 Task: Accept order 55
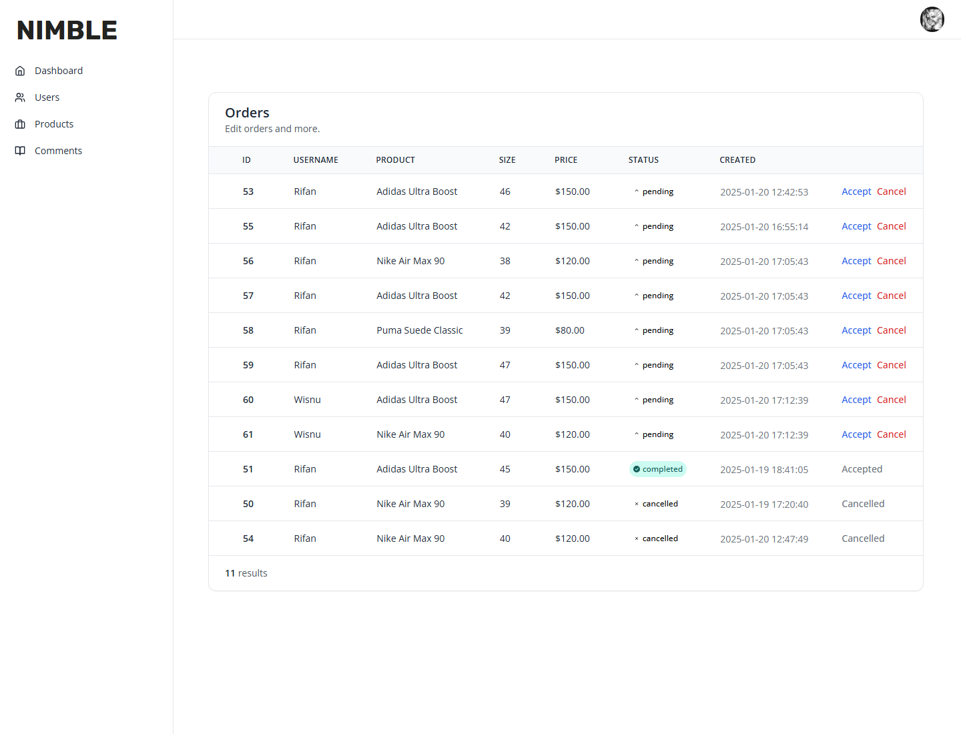tap(856, 226)
